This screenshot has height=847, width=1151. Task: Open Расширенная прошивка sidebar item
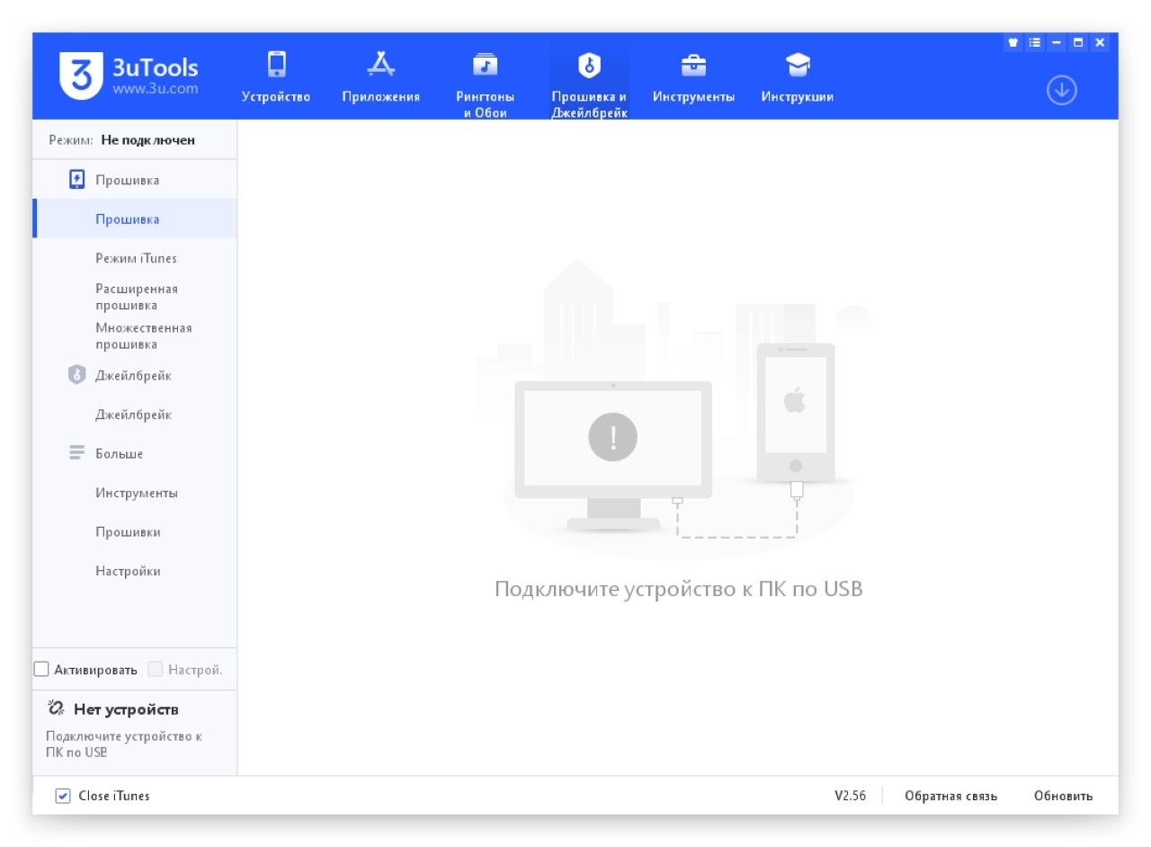[135, 297]
